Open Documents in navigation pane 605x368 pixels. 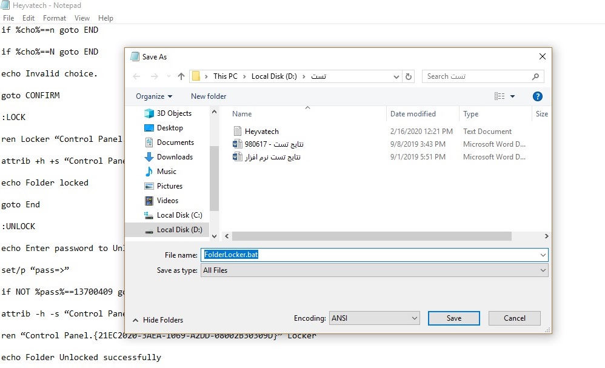tap(169, 142)
